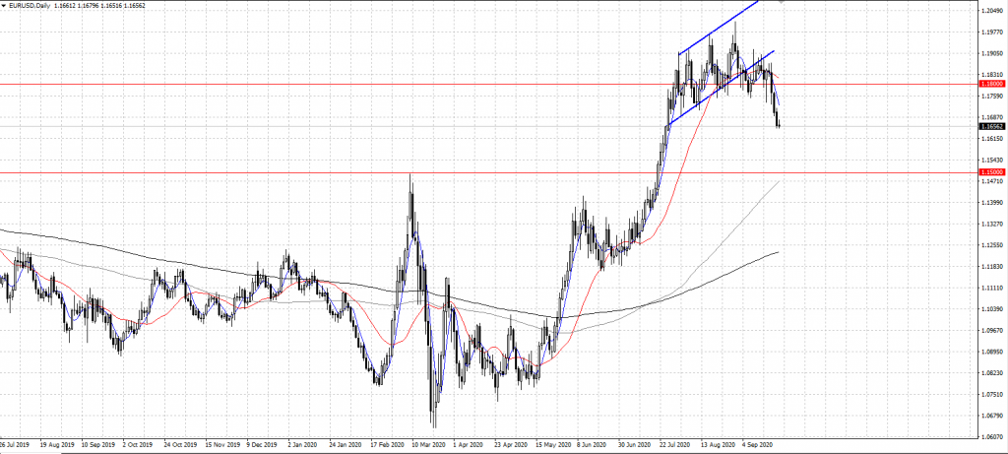Click the 1.12550 price scale label
This screenshot has width=1008, height=454.
tap(992, 245)
